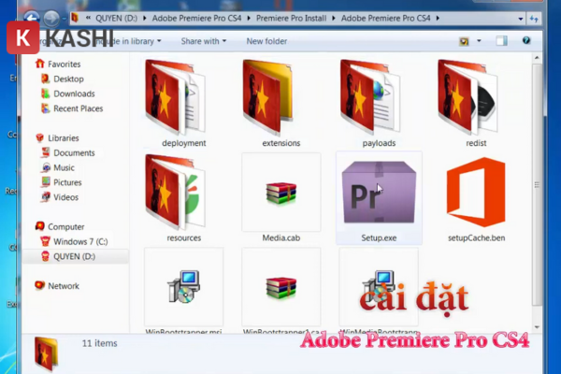Select Network label in navigation pane

pyautogui.click(x=64, y=285)
